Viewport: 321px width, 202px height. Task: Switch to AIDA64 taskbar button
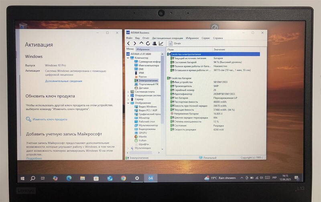coord(151,178)
